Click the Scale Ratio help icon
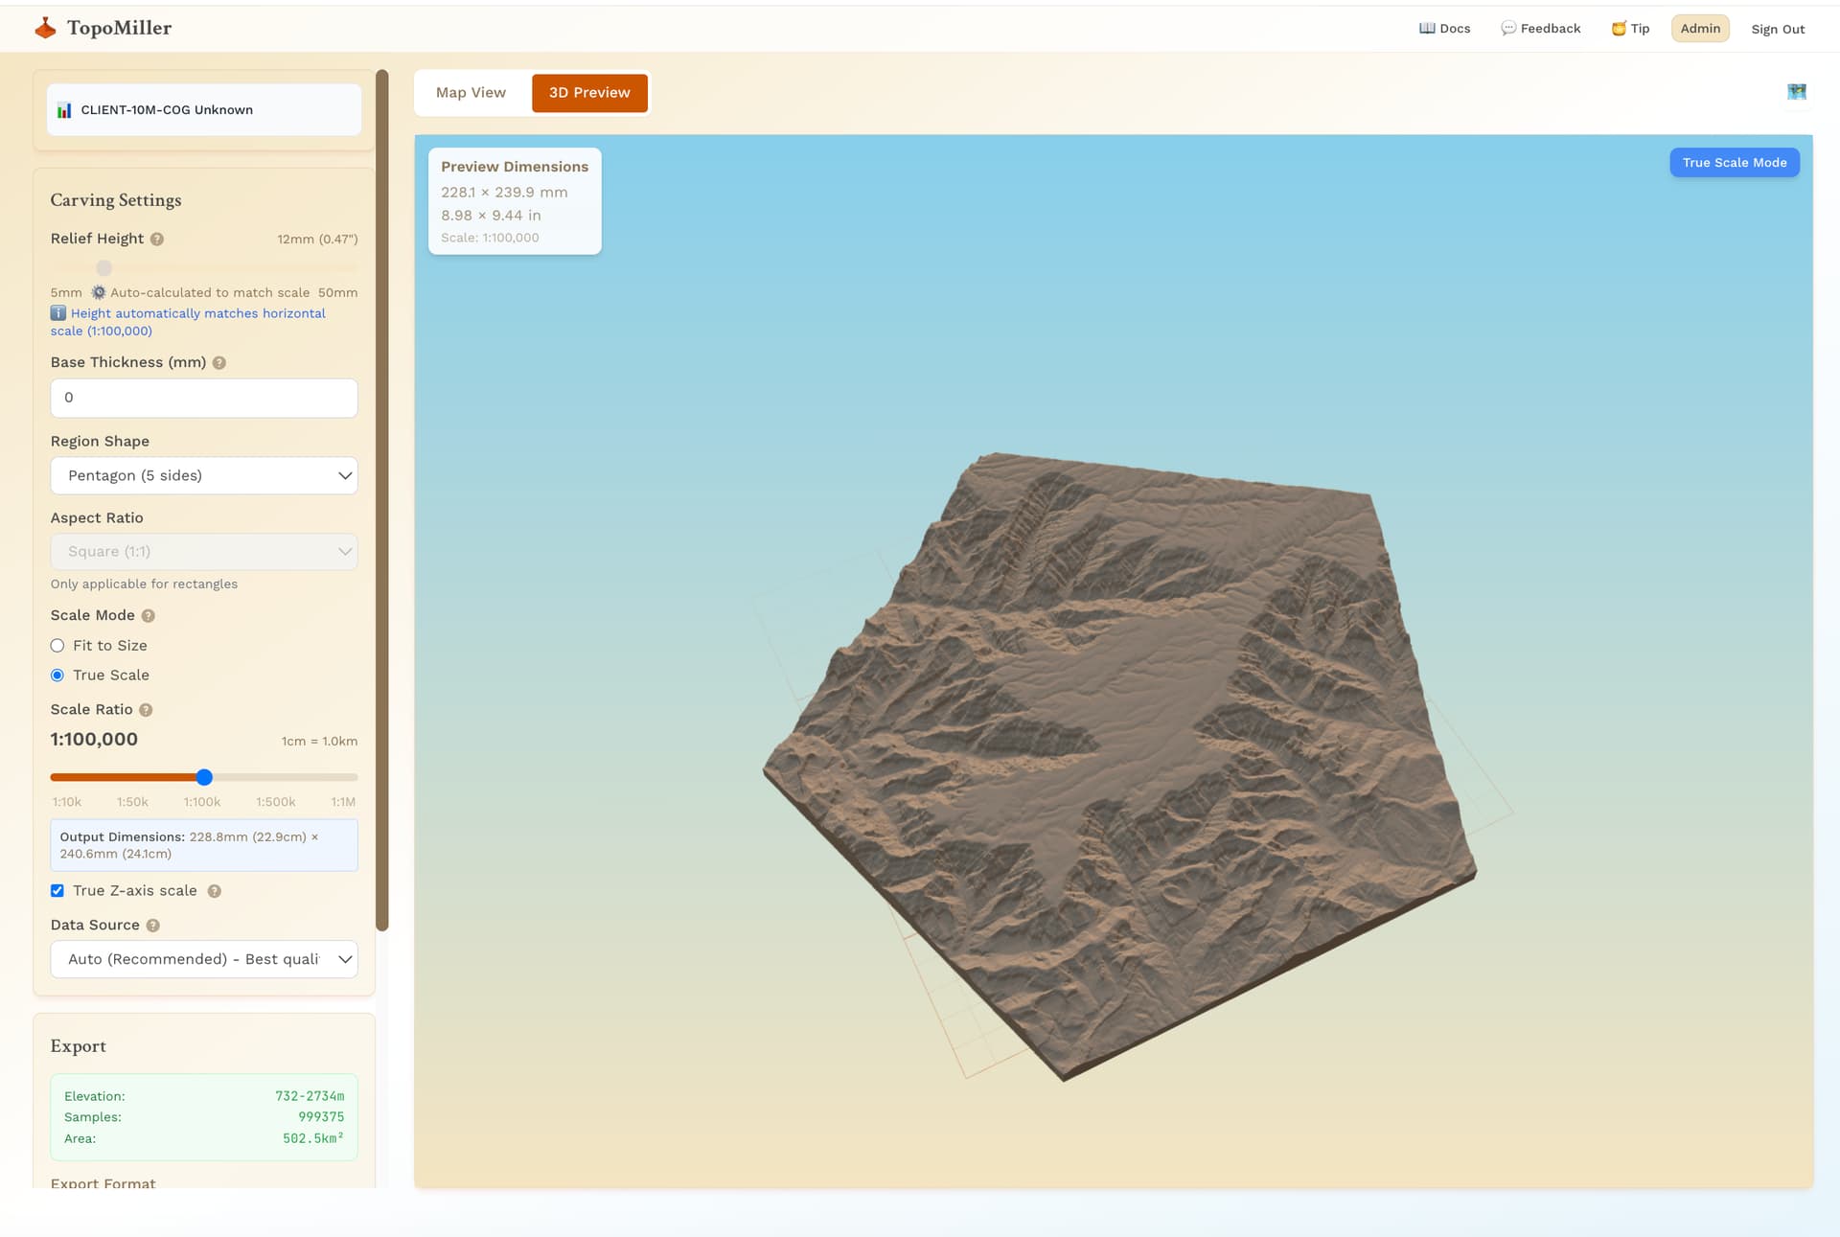 [146, 710]
